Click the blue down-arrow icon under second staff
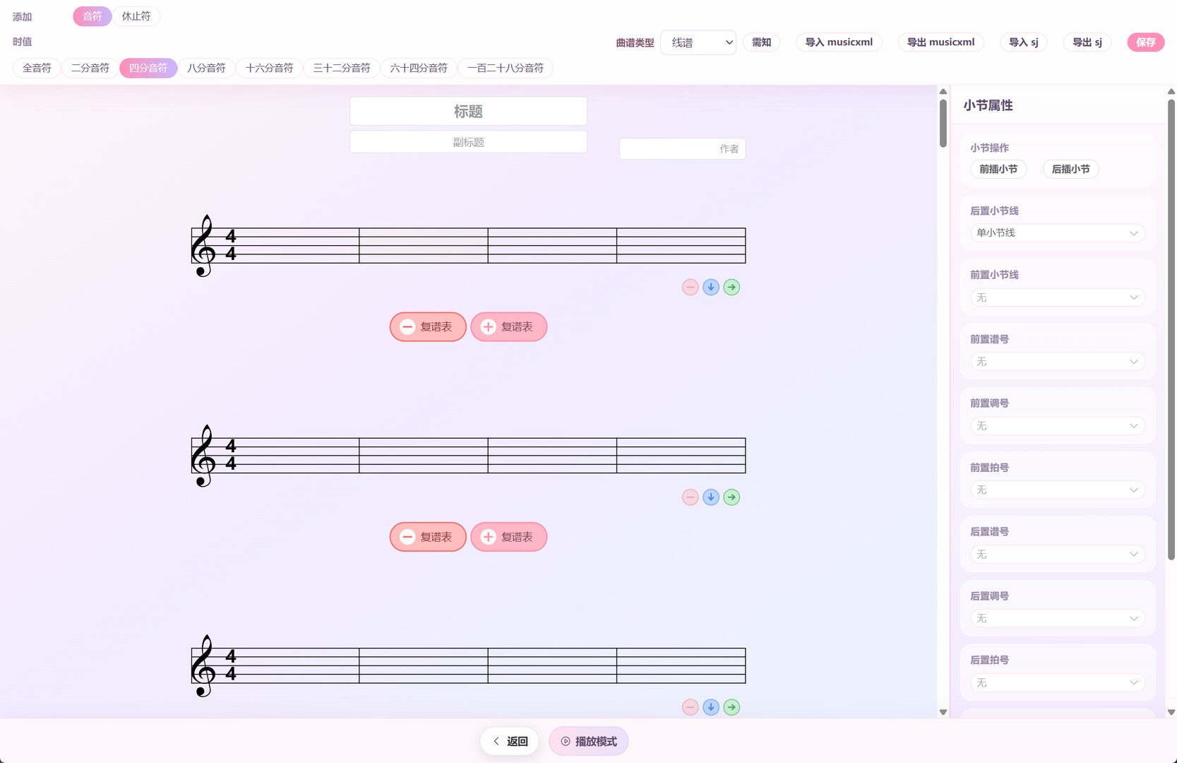The image size is (1177, 763). tap(711, 497)
